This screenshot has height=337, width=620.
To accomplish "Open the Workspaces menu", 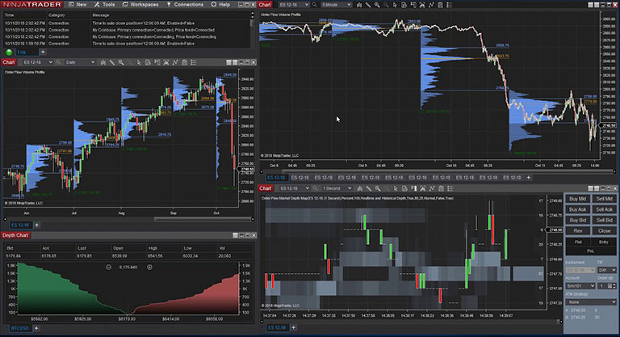I will [x=140, y=4].
